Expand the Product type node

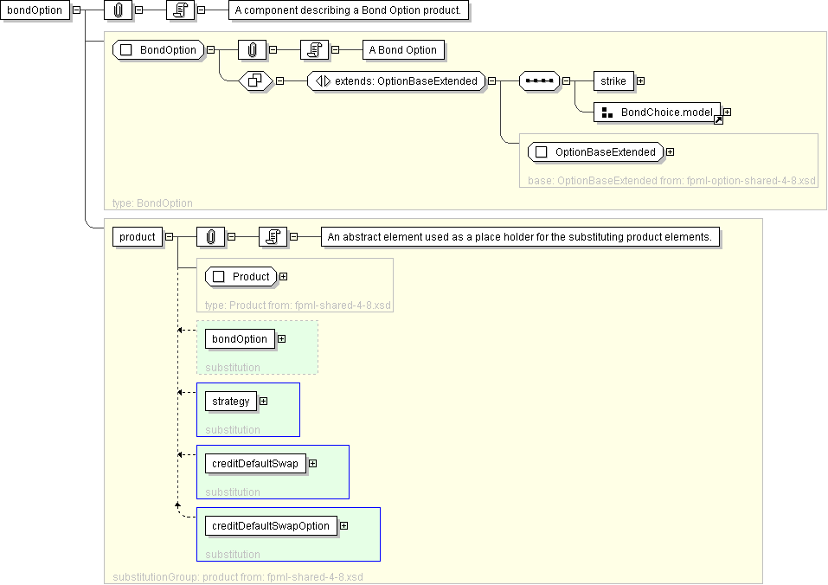[283, 277]
